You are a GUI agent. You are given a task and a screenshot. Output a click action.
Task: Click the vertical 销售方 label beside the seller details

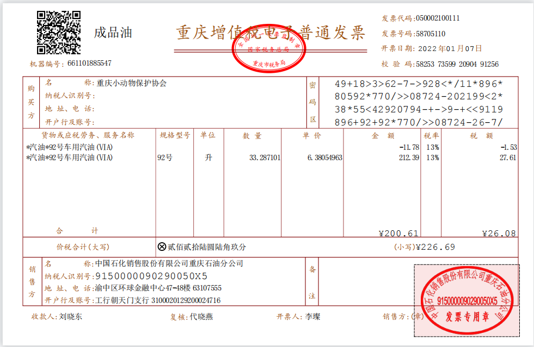click(x=32, y=282)
